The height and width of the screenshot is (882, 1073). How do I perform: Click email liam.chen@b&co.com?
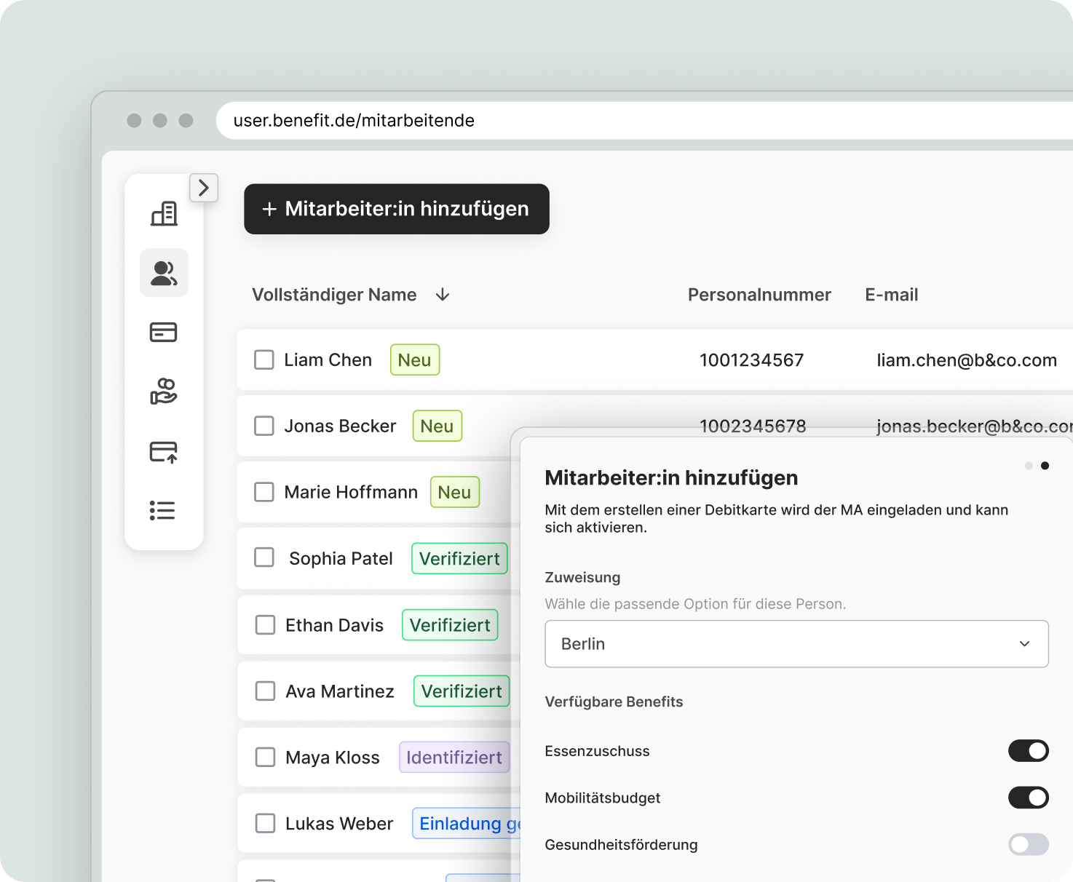967,360
